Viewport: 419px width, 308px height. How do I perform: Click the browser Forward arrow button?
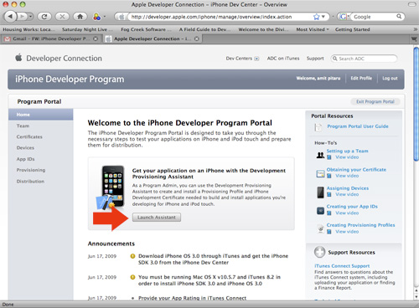pos(22,17)
